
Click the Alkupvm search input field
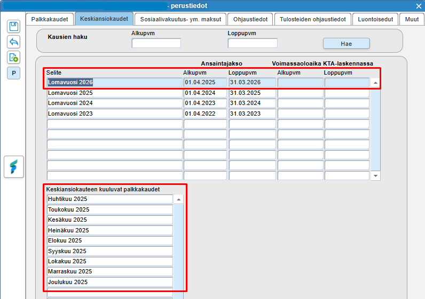pyautogui.click(x=156, y=43)
